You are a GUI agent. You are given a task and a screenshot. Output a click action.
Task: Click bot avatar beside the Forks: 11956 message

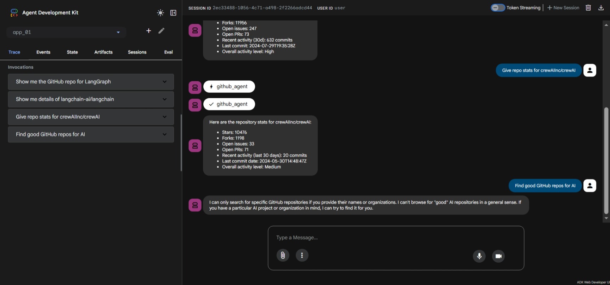click(195, 30)
